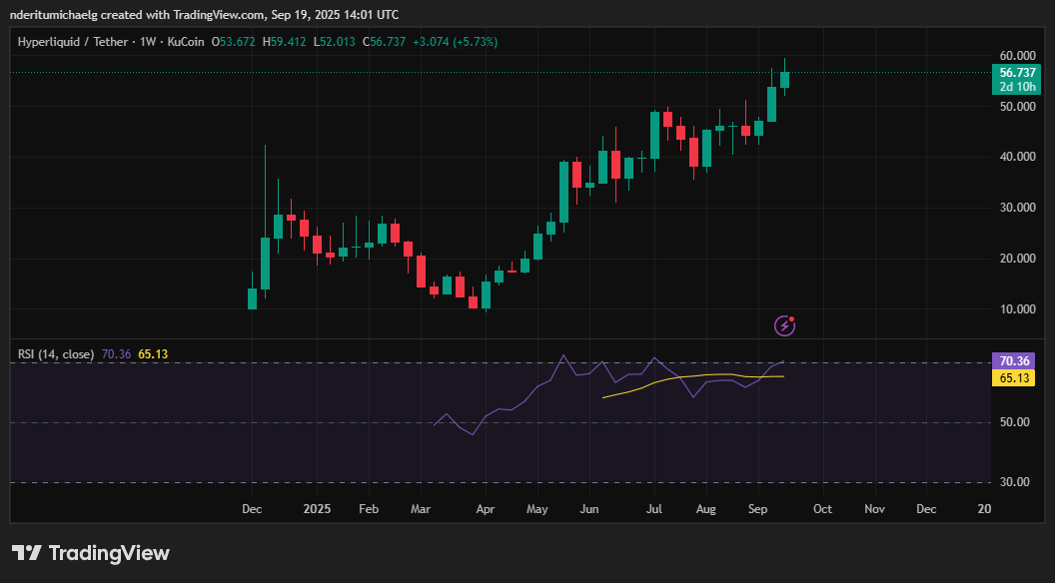Click the 2d 10h candle countdown label
Viewport: 1055px width, 583px height.
pos(1017,87)
